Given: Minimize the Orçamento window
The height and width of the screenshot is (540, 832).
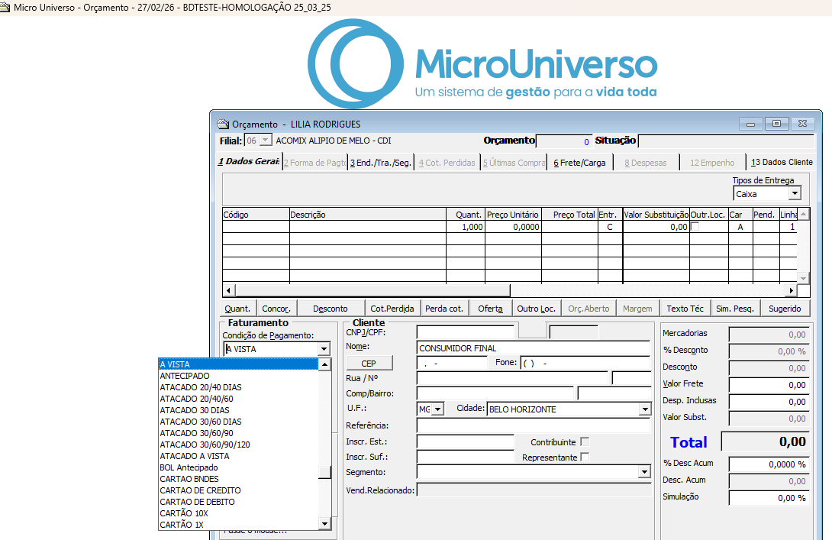Looking at the screenshot, I should [x=751, y=124].
